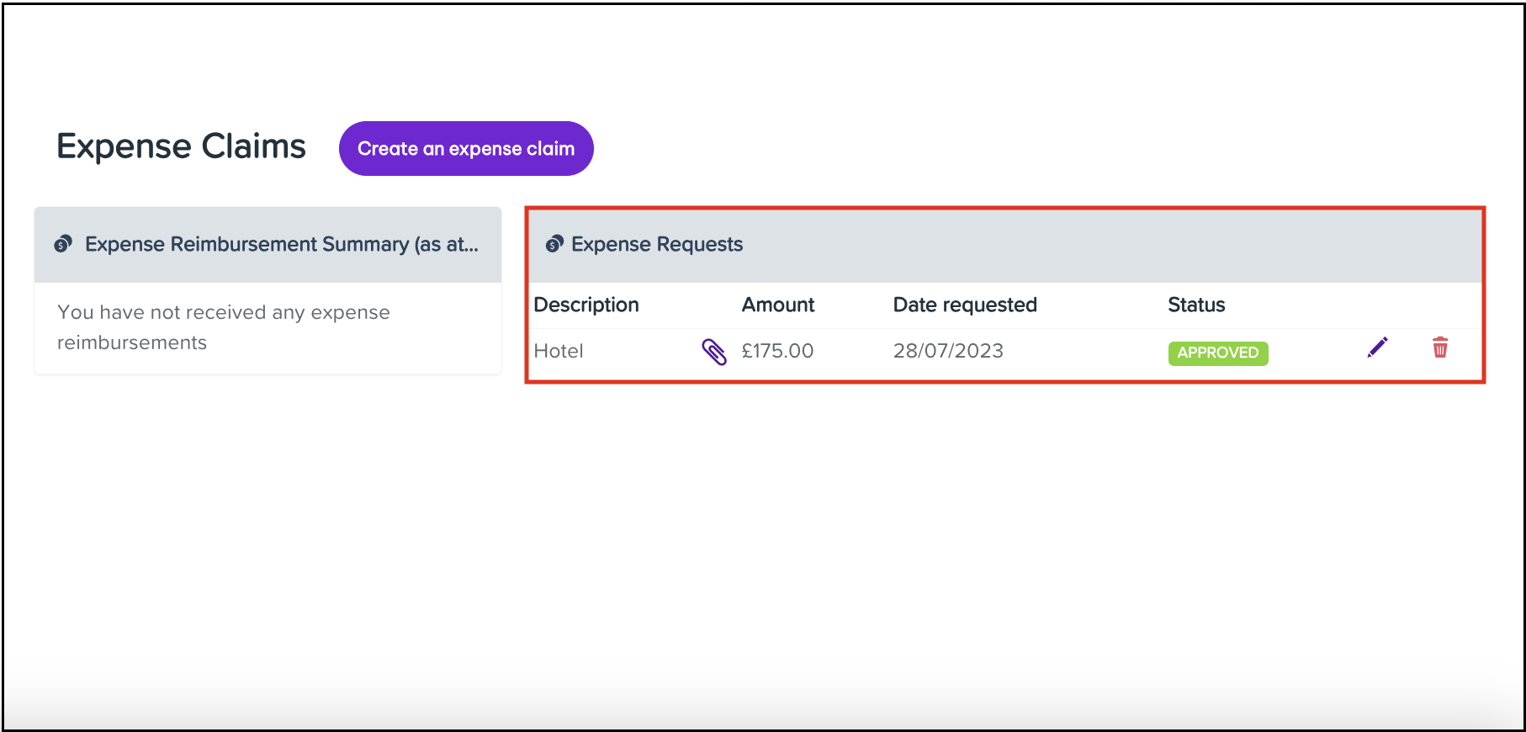
Task: Click the Date requested column header
Action: click(x=964, y=305)
